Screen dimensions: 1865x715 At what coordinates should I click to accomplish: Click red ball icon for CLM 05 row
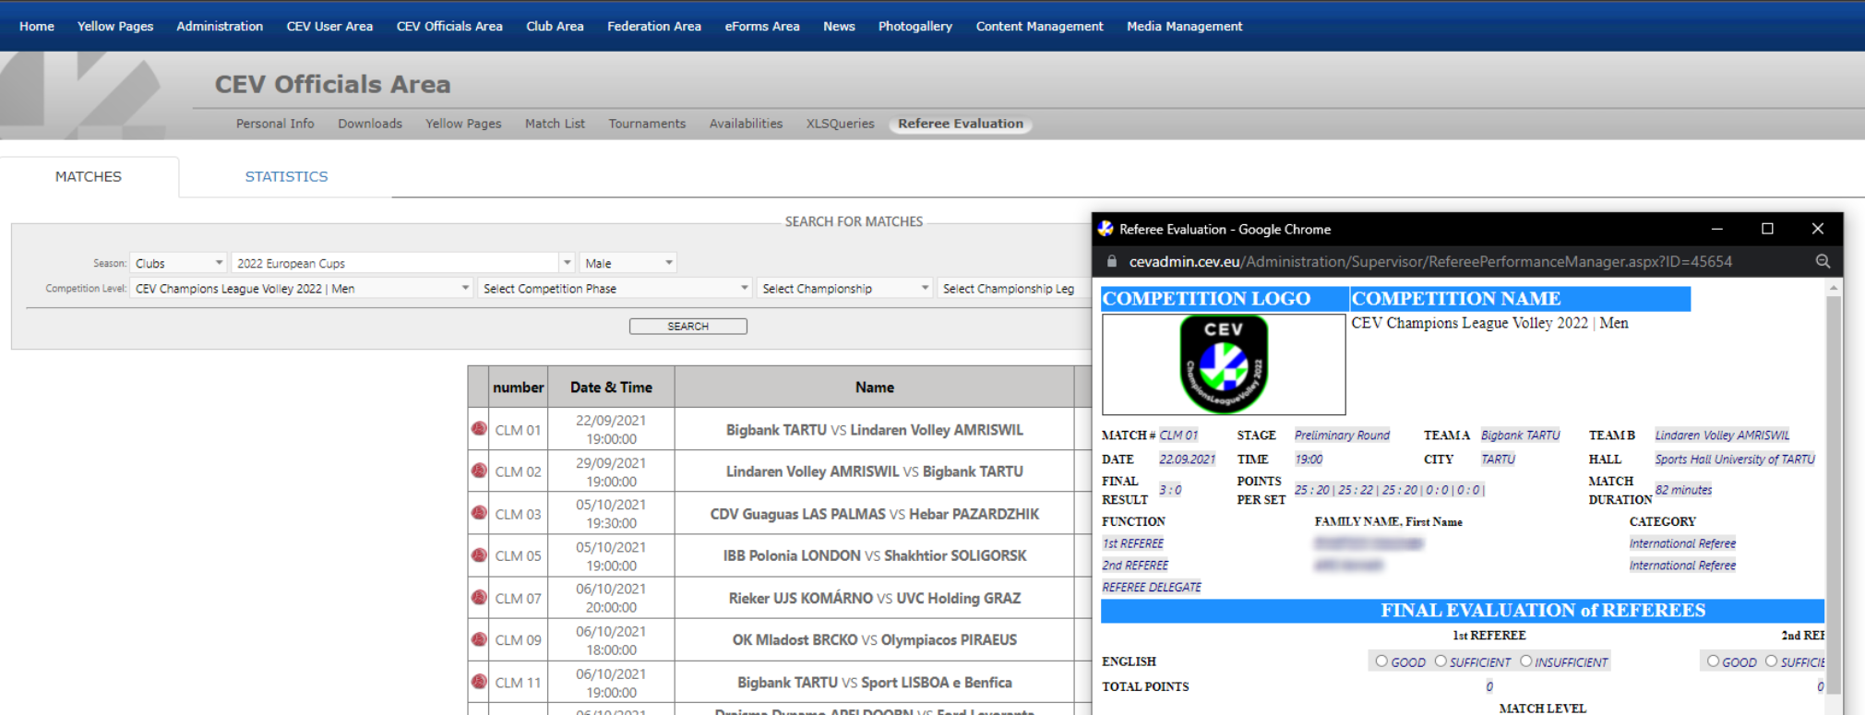coord(479,555)
